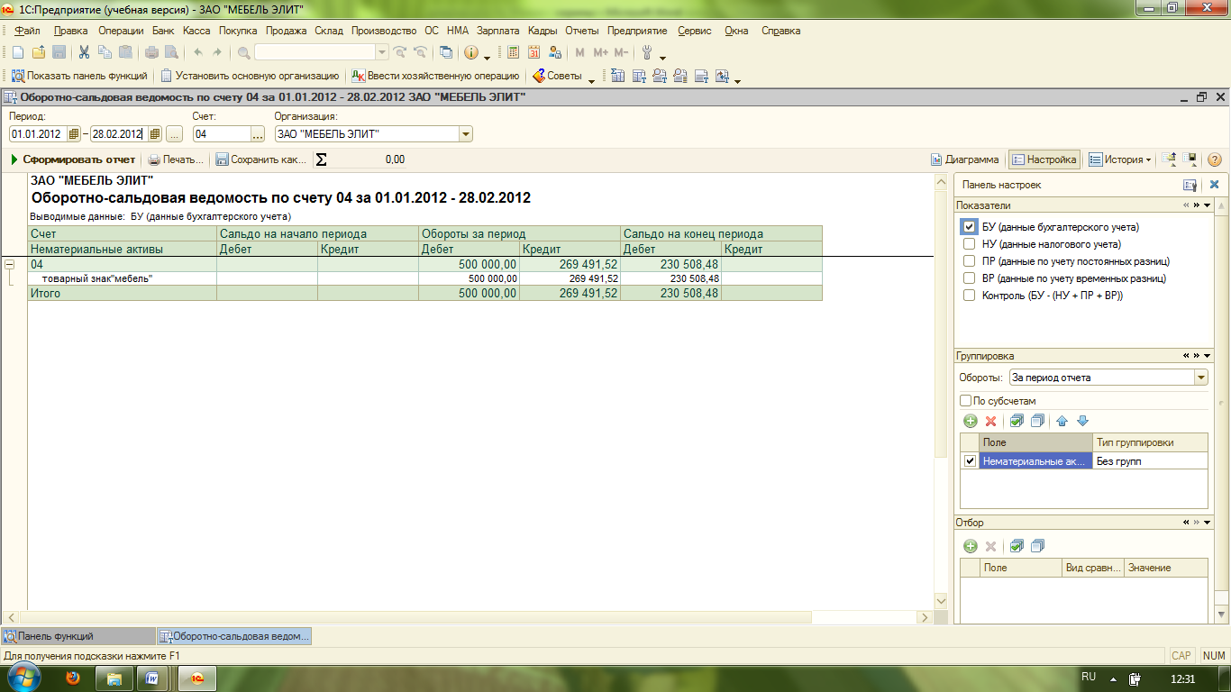This screenshot has width=1231, height=692.
Task: Click the wrench service tools icon
Action: 646,52
